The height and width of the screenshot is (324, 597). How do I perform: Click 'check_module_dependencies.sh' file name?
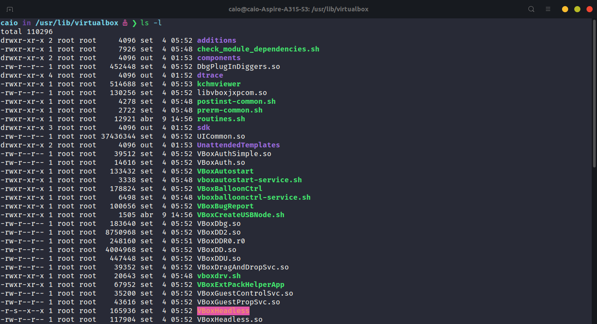pyautogui.click(x=258, y=49)
